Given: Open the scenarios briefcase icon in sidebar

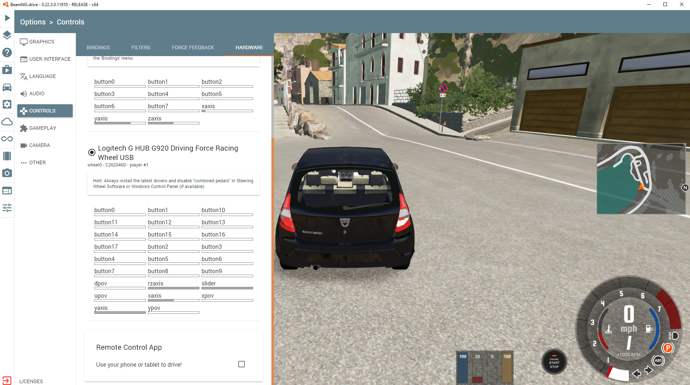Looking at the screenshot, I should click(7, 70).
